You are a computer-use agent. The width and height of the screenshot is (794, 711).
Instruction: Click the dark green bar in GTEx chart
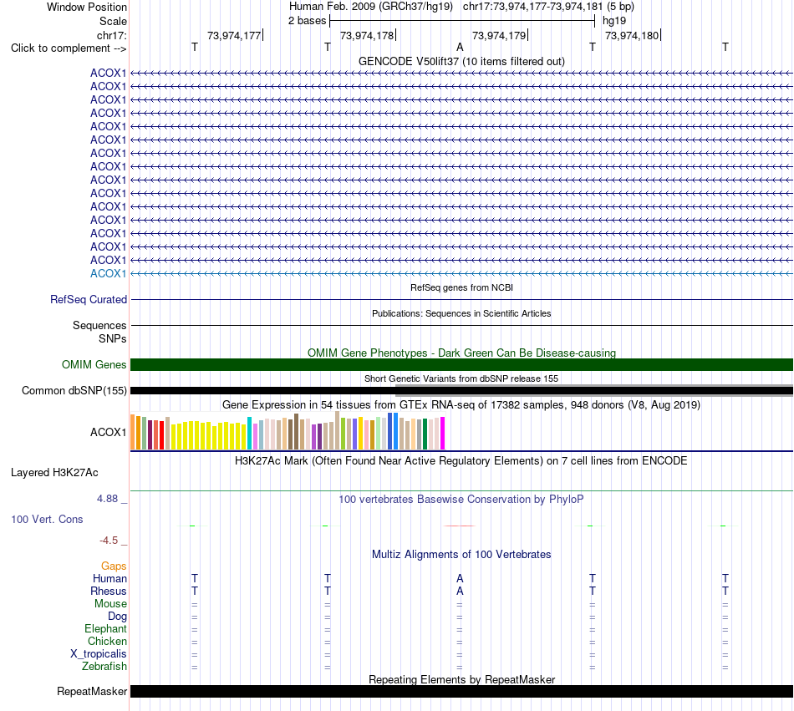click(425, 434)
